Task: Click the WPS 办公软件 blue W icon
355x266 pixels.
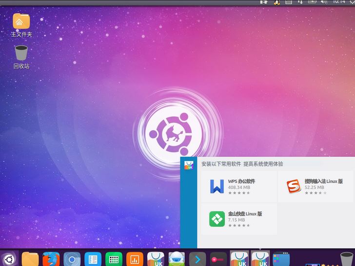Action: (x=217, y=186)
